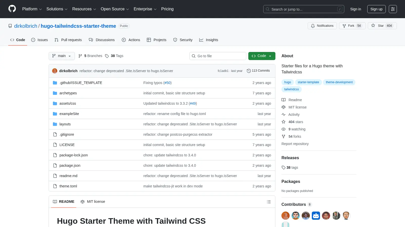Expand the Enterprise menu

(145, 9)
